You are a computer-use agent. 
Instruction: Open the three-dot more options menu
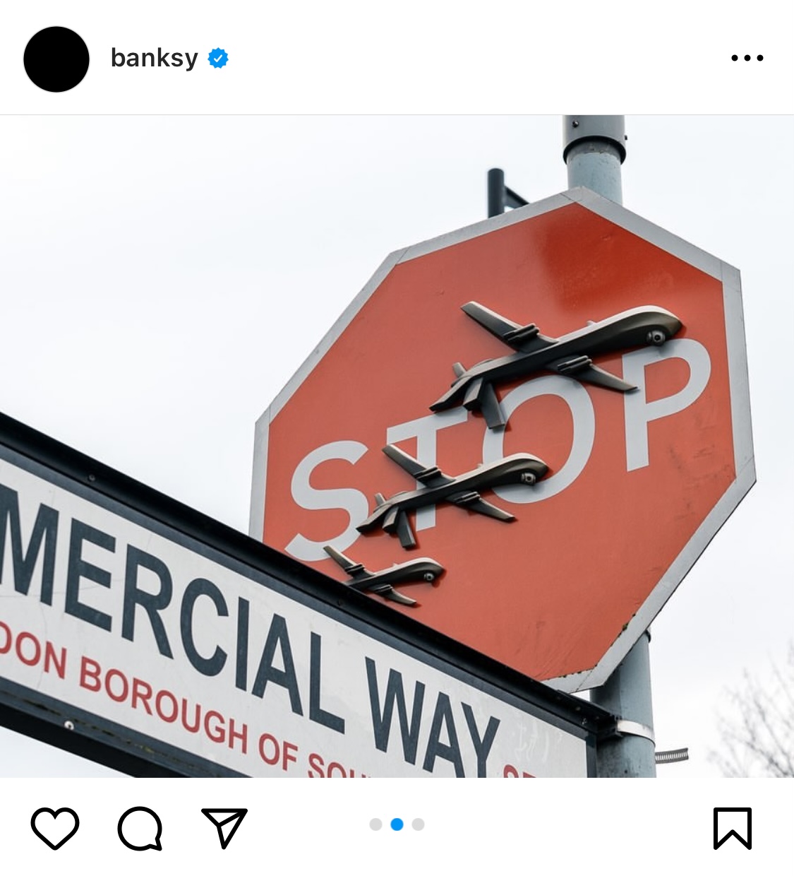click(x=747, y=58)
